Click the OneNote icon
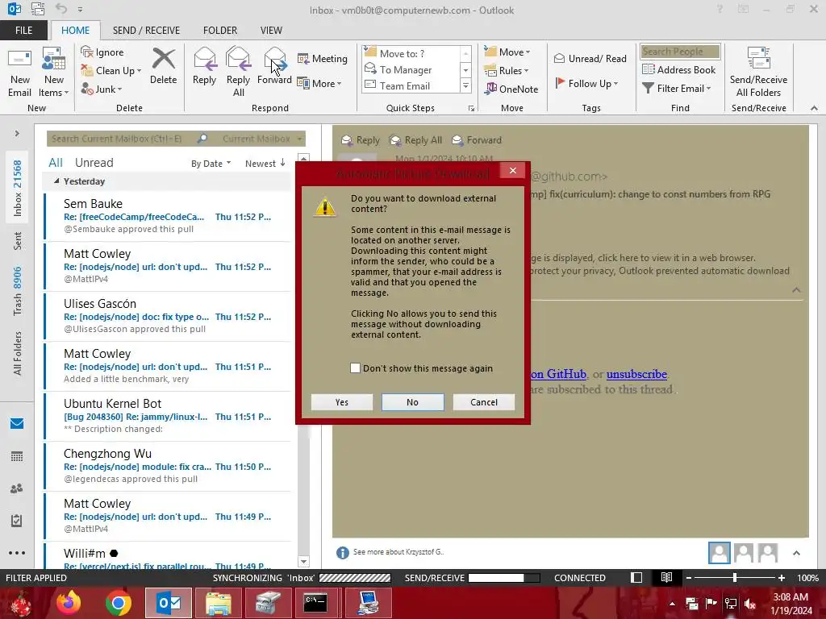826x619 pixels. (511, 89)
